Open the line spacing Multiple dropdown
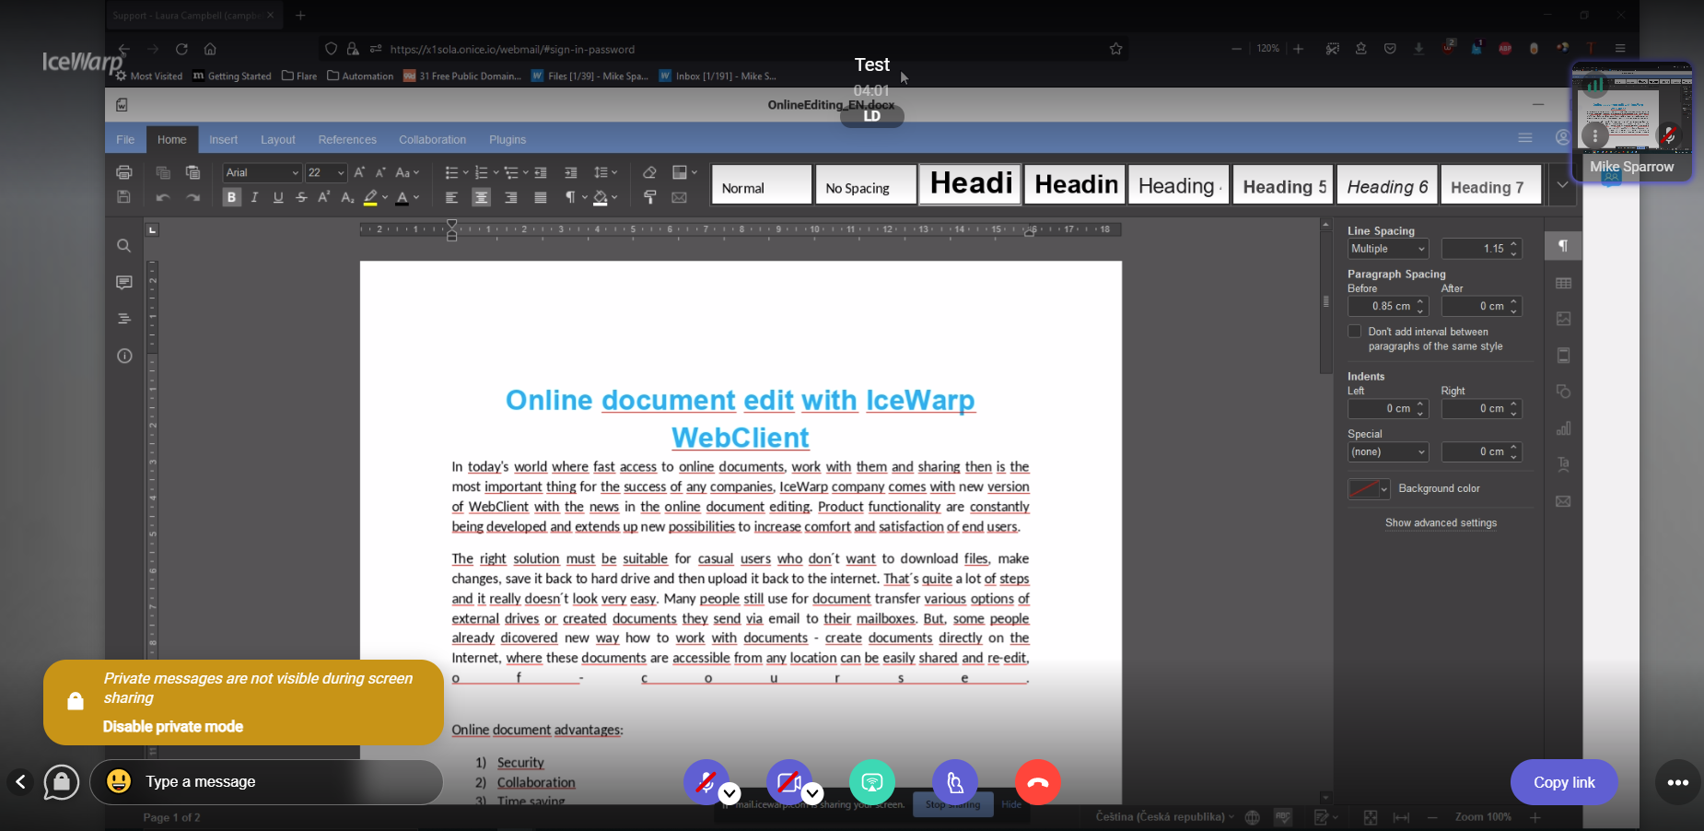This screenshot has width=1704, height=831. pos(1388,249)
